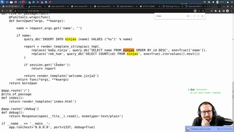Click the name = request.args.get line
Screen dimensions: 234x132
point(49,28)
